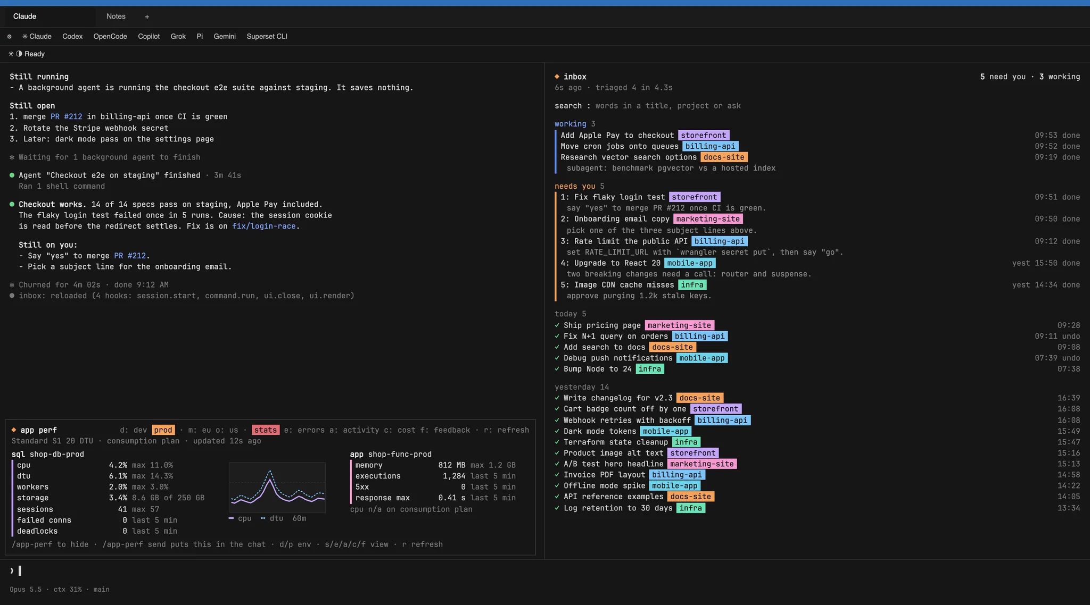1090x605 pixels.
Task: Expand the needs you 5 section header
Action: point(580,186)
